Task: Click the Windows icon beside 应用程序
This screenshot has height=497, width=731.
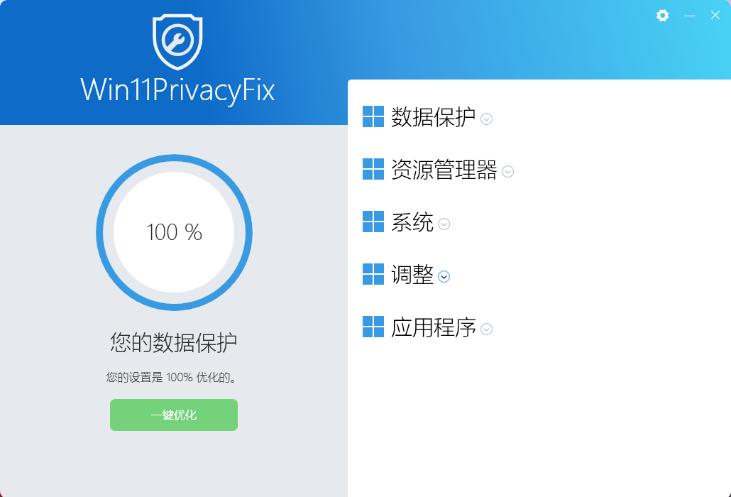Action: (x=373, y=327)
